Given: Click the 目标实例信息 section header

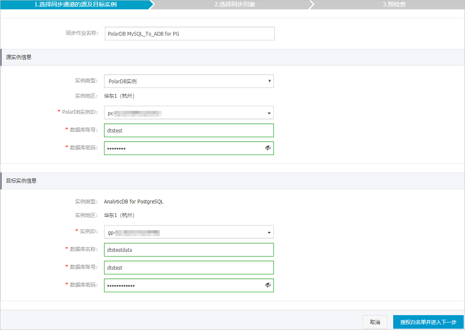Looking at the screenshot, I should 233,181.
